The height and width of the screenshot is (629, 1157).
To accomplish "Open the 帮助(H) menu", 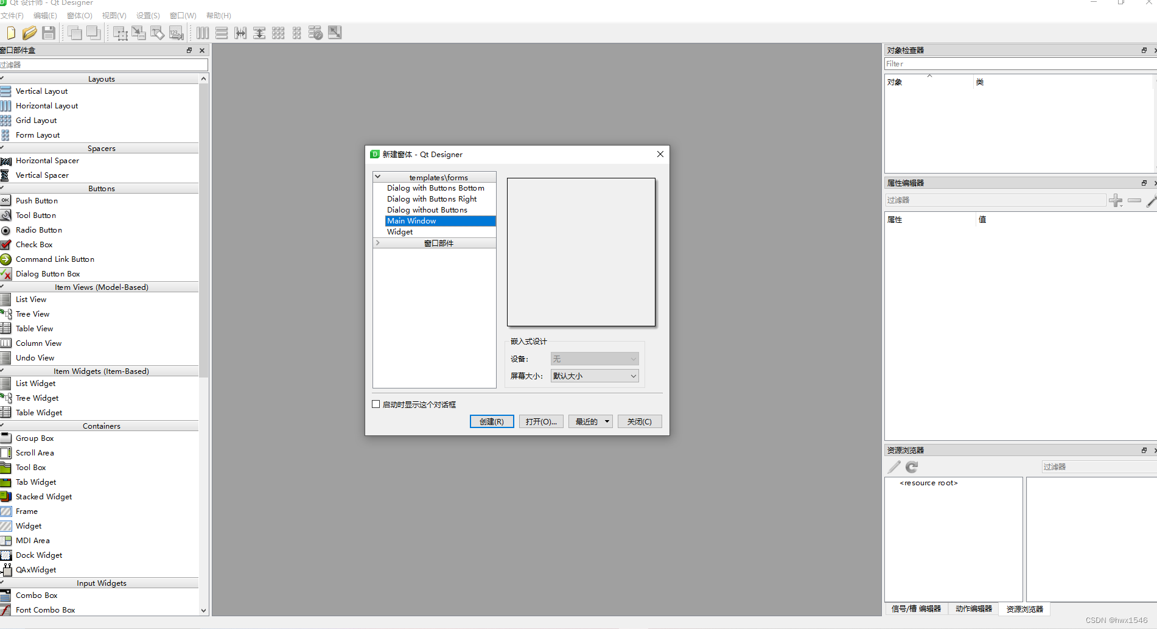I will [218, 15].
